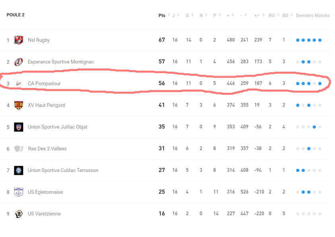Viewport: 335px width, 237px height.
Task: Click the CA Pompadour team logo
Action: click(19, 84)
